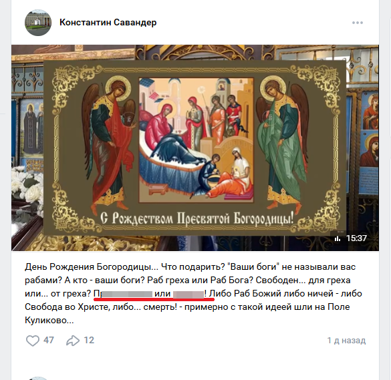Open the author name Константин Савандер
The height and width of the screenshot is (380, 391).
coord(108,23)
